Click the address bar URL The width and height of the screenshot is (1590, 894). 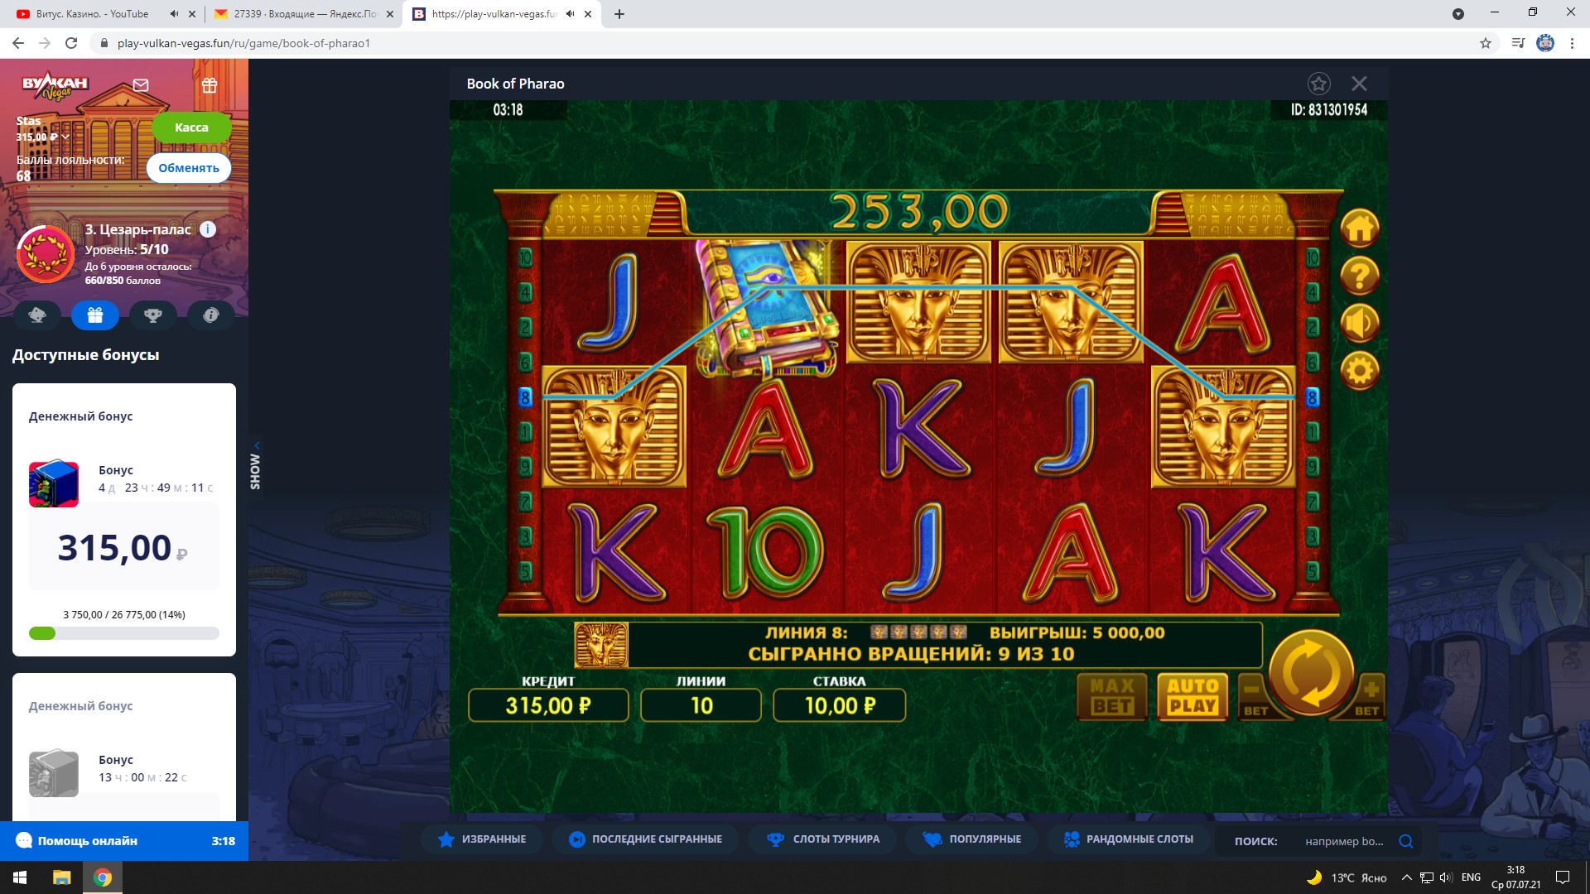[243, 43]
